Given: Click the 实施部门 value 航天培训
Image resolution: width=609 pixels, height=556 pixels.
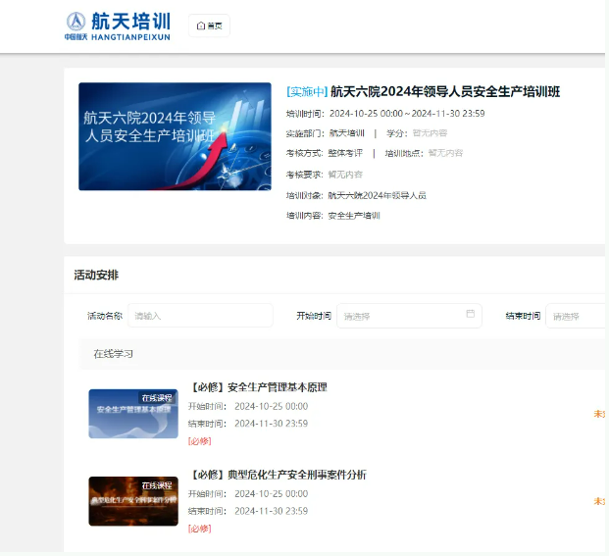Looking at the screenshot, I should pos(347,133).
